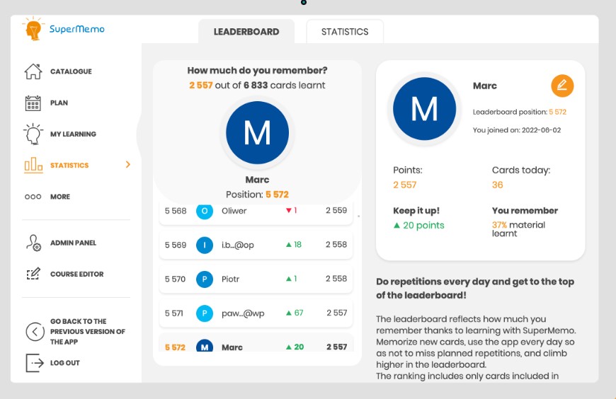Open the Catalogue house icon
Image resolution: width=616 pixels, height=399 pixels.
pyautogui.click(x=33, y=71)
